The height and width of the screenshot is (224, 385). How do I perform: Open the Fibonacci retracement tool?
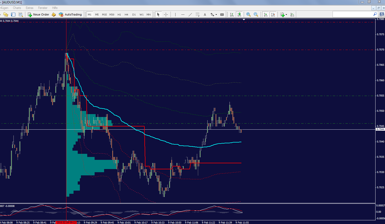coord(198,14)
